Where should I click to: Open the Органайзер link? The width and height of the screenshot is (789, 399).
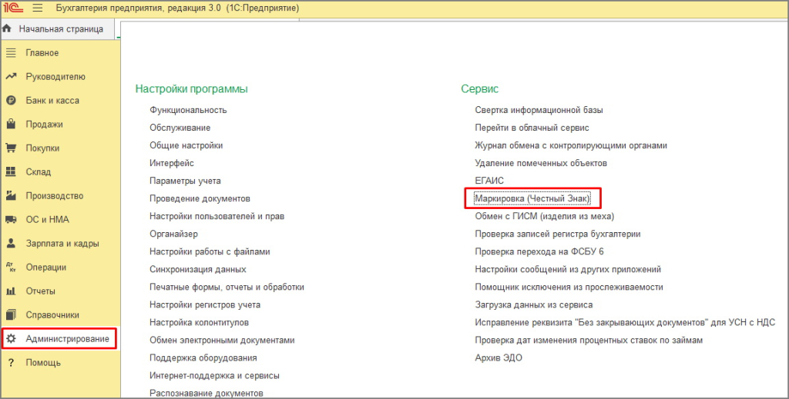(173, 234)
